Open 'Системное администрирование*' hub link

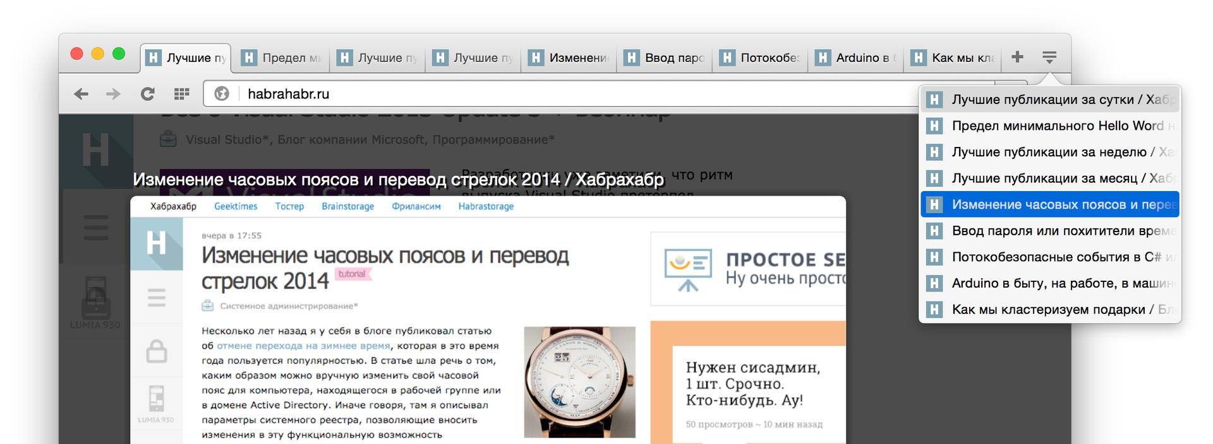coord(289,306)
